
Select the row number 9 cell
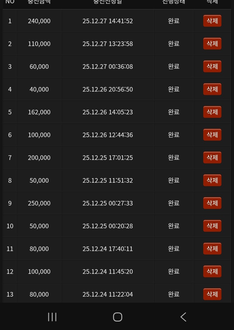tap(10, 203)
